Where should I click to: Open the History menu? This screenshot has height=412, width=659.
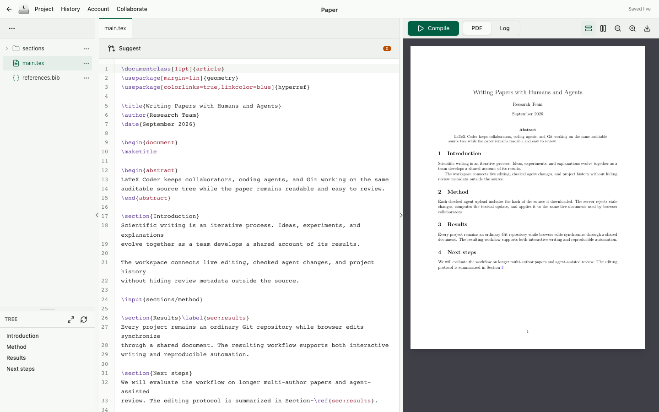(x=70, y=9)
